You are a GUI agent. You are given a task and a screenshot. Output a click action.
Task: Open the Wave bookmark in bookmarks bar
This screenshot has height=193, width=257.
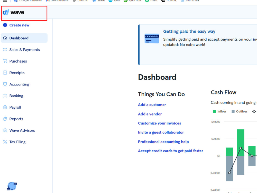coord(98,1)
